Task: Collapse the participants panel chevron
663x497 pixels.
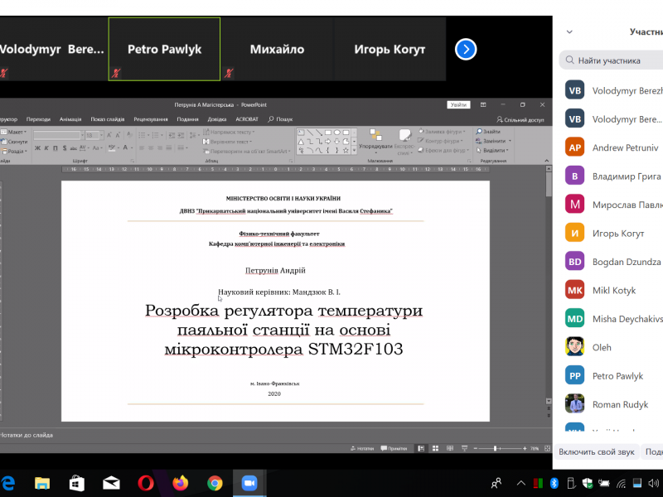Action: (x=569, y=32)
